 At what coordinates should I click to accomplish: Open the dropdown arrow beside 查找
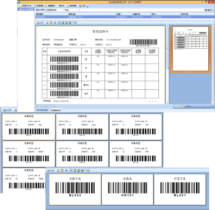(x=213, y=10)
